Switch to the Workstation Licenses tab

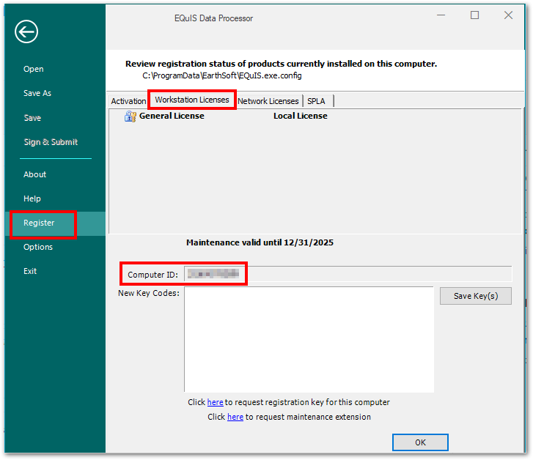(x=192, y=100)
